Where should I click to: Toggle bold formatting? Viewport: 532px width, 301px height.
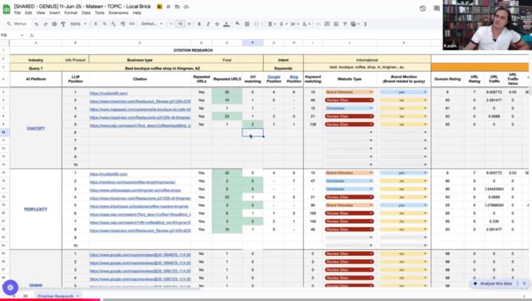pos(199,24)
